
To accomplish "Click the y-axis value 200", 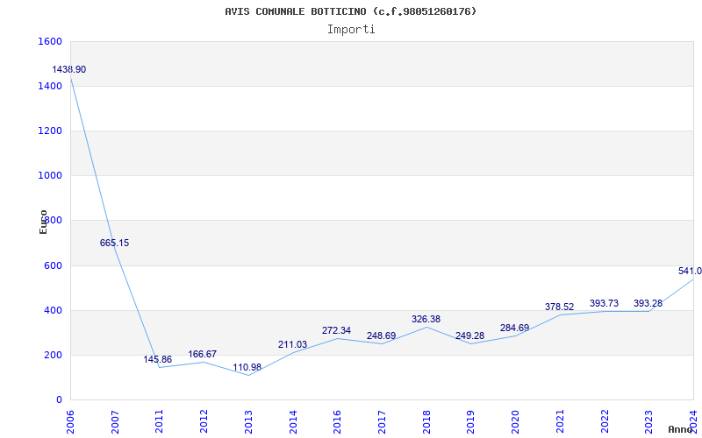I will click(54, 356).
